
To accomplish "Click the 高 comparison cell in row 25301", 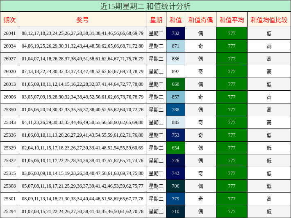I will click(x=269, y=199).
